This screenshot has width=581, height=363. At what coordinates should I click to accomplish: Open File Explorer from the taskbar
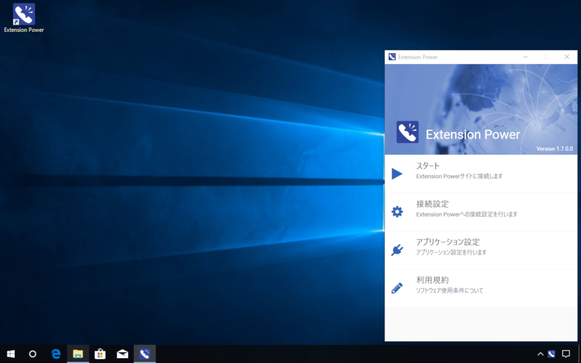tap(78, 354)
